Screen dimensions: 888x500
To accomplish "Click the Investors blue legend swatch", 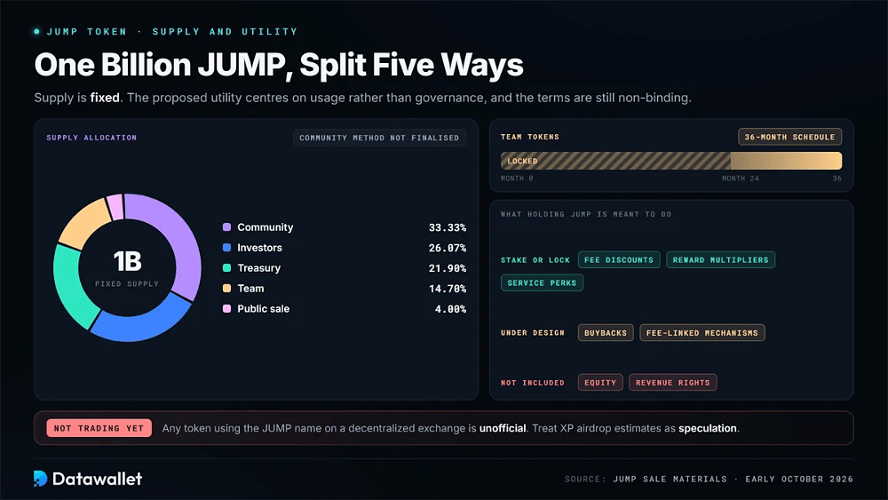I will coord(226,248).
